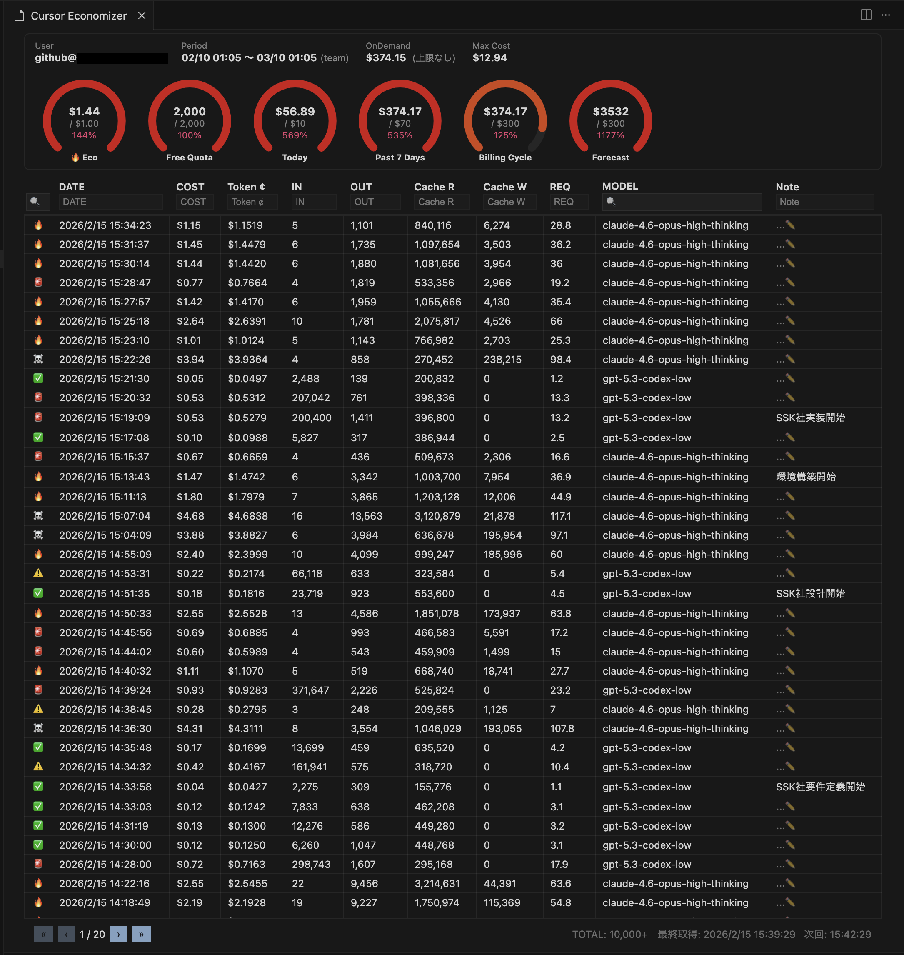Click the DATE filter input field
The image size is (904, 955).
click(110, 202)
